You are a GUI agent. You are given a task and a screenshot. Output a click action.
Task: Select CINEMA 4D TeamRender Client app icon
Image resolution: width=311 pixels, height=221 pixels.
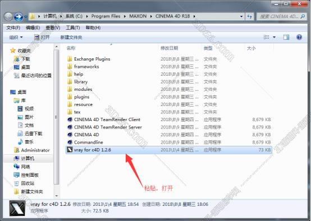[70, 119]
